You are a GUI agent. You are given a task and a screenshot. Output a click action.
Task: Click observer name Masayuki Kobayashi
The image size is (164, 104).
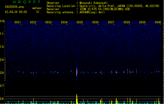[94, 3]
